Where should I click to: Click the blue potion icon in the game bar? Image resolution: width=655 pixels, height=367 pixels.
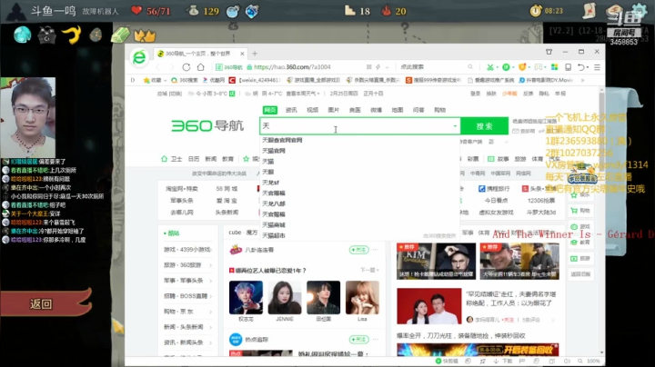tap(233, 11)
